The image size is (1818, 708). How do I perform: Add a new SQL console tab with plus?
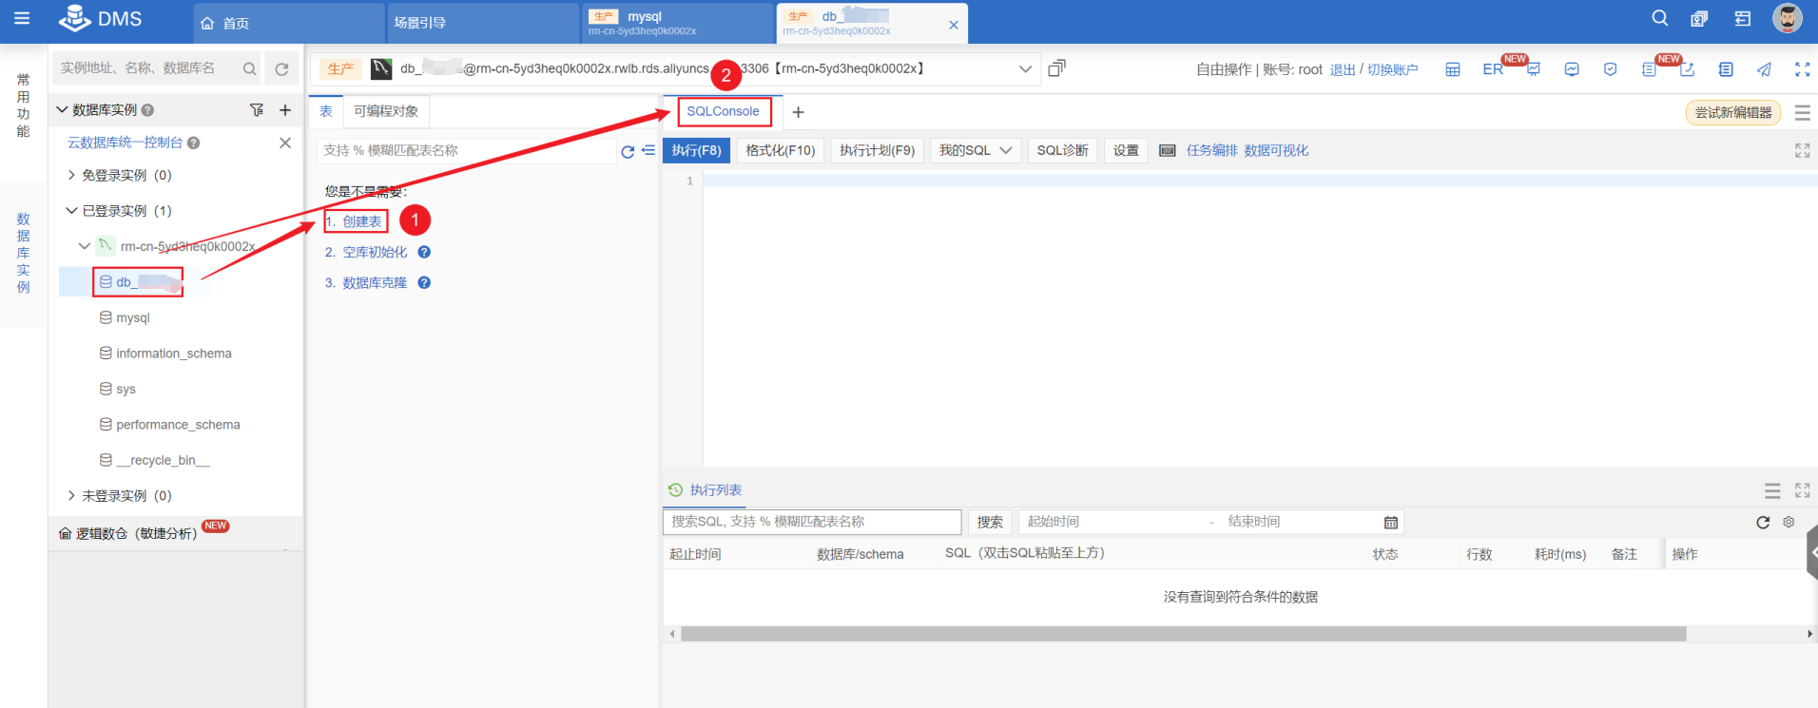tap(798, 112)
